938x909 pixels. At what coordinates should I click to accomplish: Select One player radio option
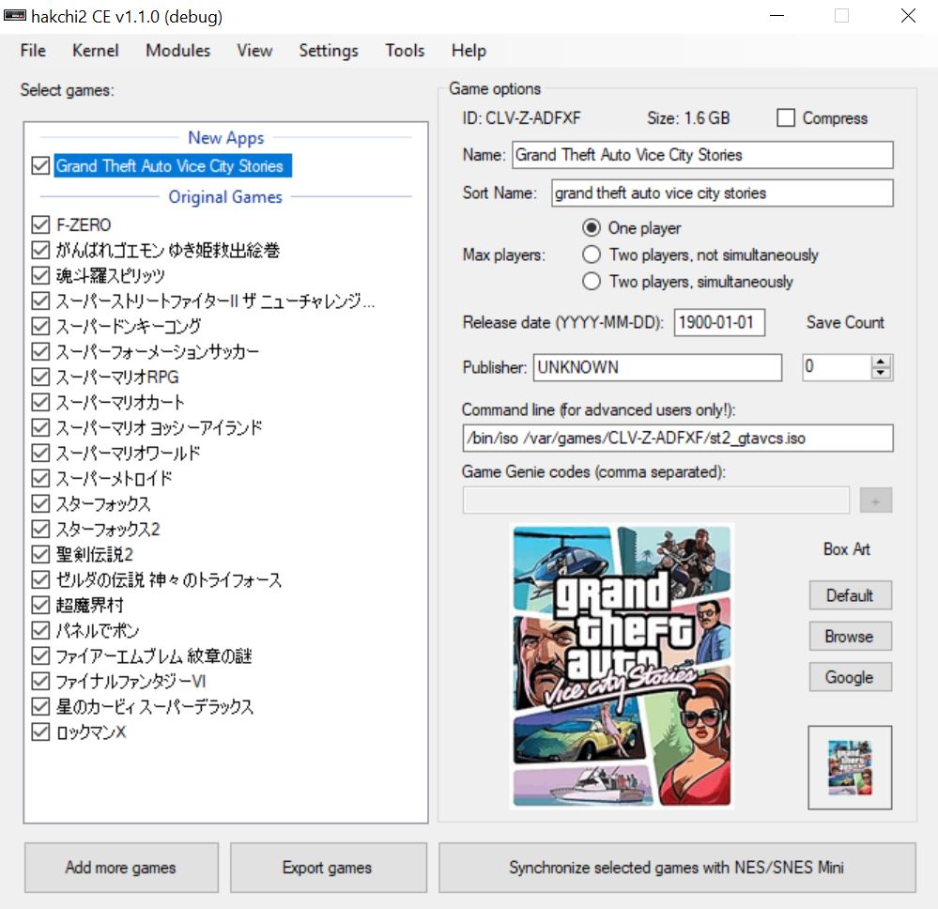tap(591, 228)
